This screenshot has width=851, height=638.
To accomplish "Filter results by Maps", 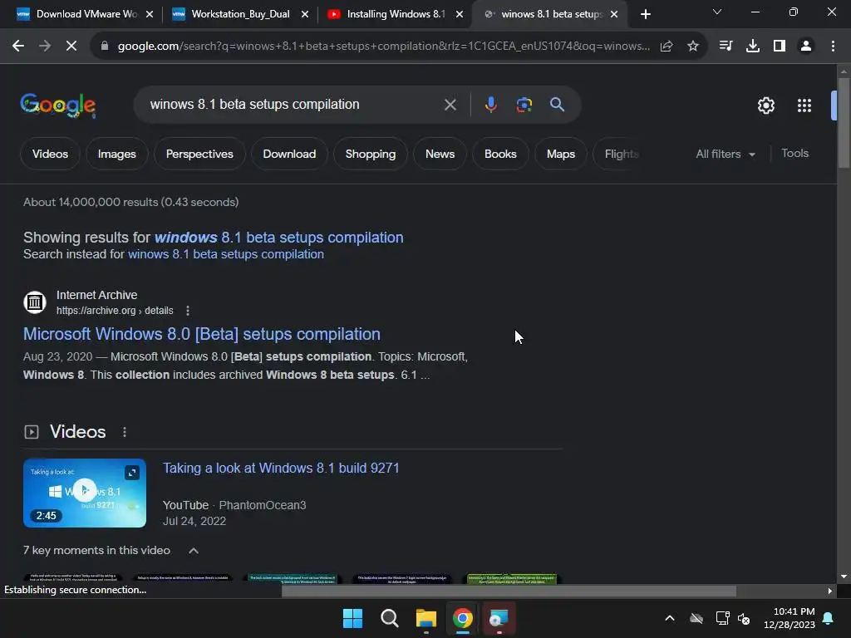I will point(561,154).
